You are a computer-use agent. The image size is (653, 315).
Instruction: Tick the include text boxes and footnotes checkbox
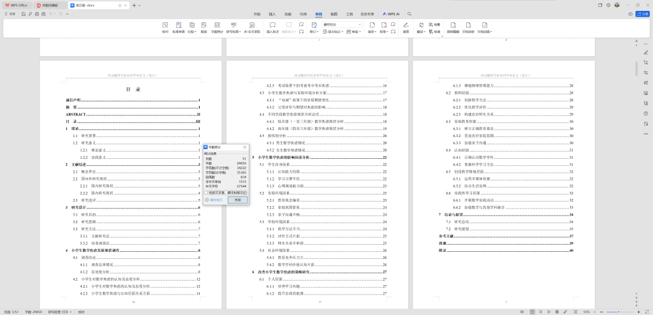(205, 193)
